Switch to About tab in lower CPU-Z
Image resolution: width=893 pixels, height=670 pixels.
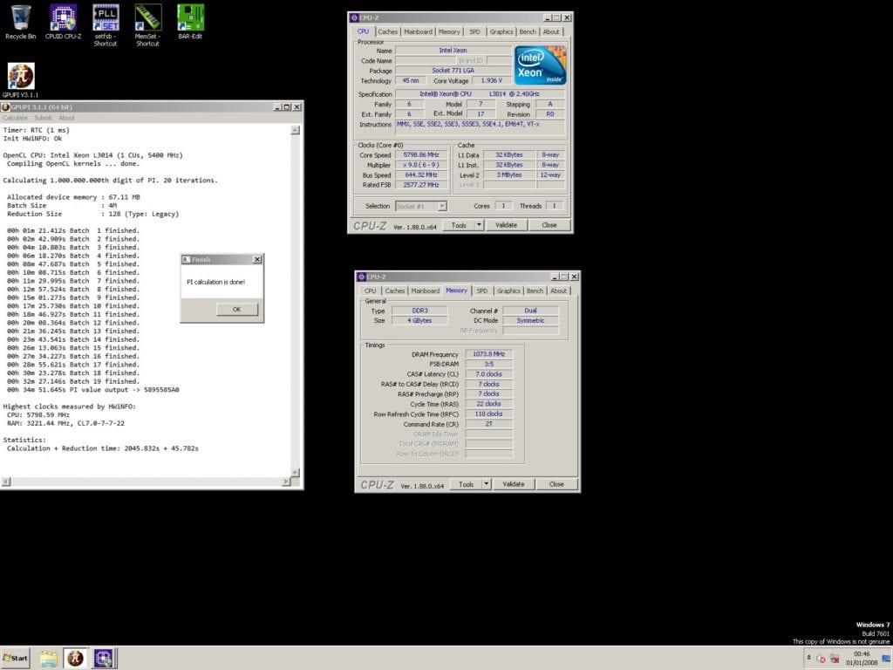click(x=558, y=291)
